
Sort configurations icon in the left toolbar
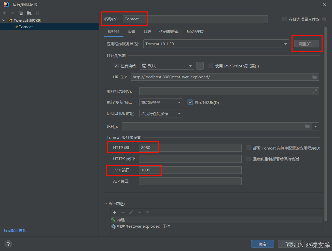[x=37, y=13]
